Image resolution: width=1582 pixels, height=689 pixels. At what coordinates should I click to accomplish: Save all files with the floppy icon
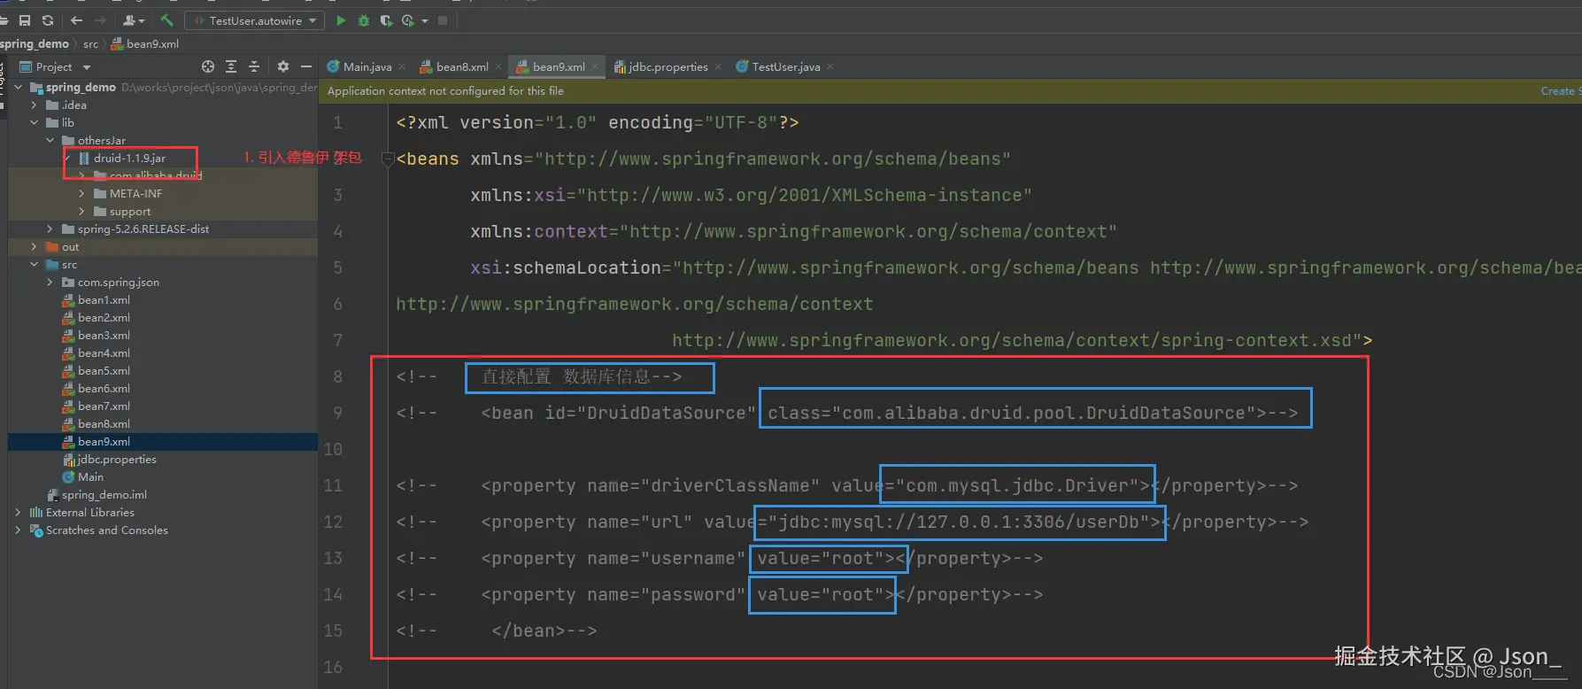(25, 20)
